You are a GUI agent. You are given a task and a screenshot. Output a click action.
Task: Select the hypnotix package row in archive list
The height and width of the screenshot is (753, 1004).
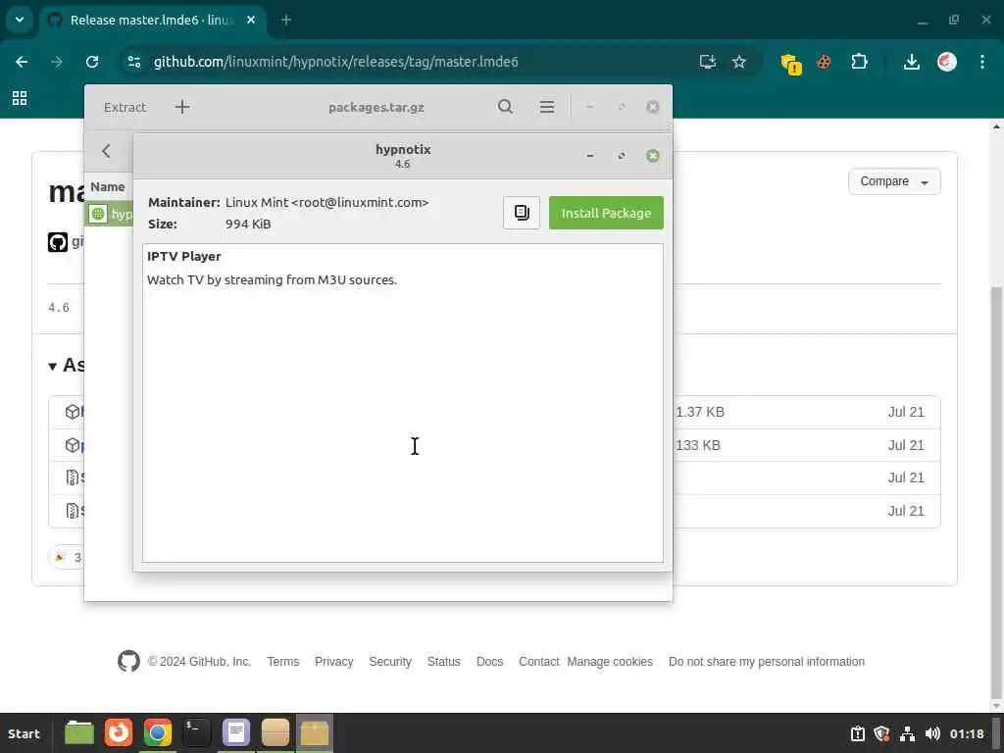(110, 214)
